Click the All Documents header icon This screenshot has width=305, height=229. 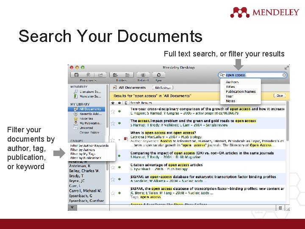115,88
